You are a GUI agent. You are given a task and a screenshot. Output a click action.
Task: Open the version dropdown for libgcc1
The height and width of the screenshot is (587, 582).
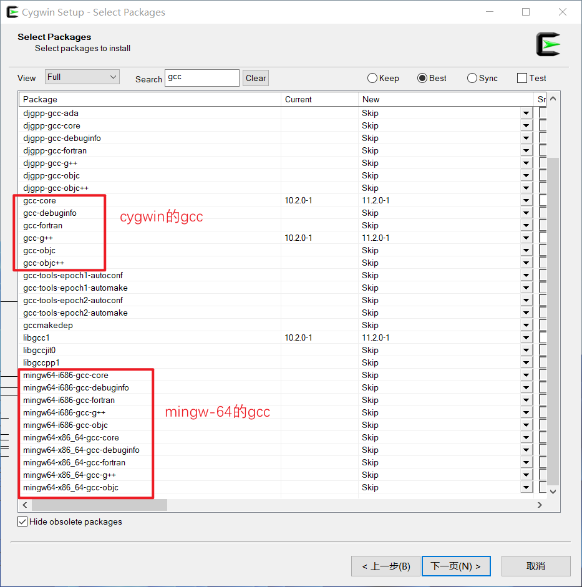pos(526,337)
